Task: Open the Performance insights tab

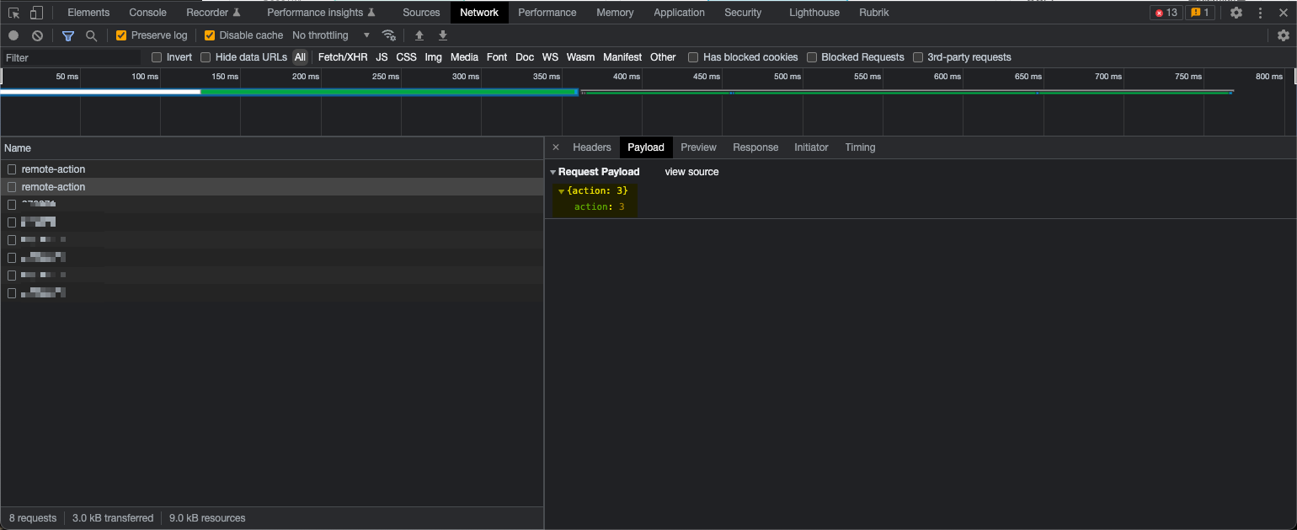Action: pyautogui.click(x=321, y=13)
